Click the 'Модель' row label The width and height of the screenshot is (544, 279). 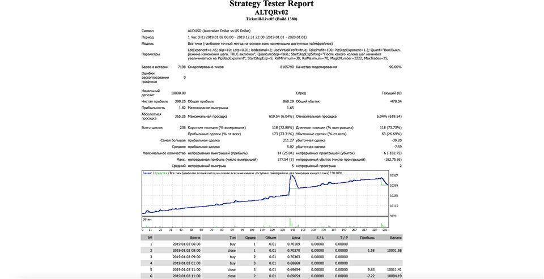(x=147, y=44)
